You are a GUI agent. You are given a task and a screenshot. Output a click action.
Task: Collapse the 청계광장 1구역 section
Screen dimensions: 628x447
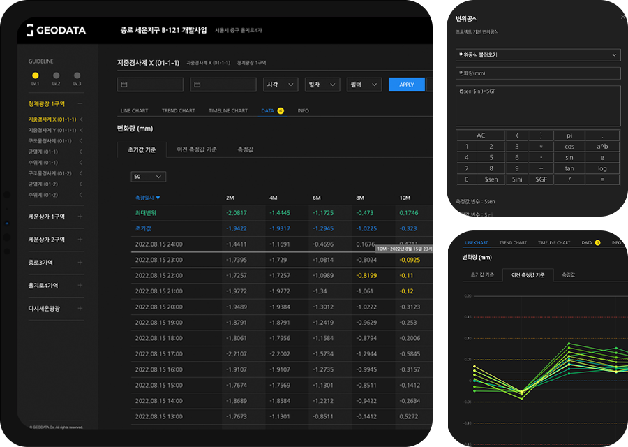click(x=80, y=104)
